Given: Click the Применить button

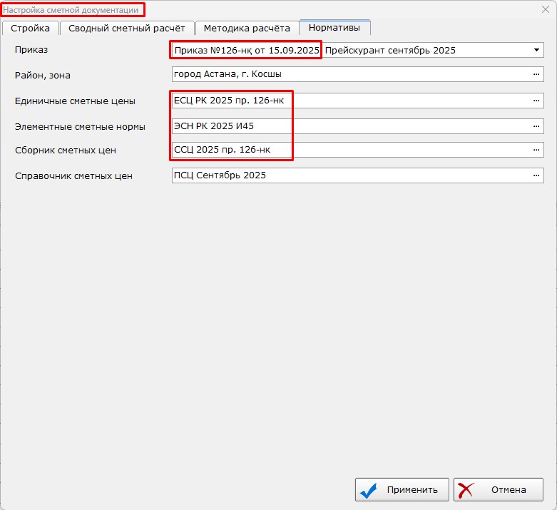Looking at the screenshot, I should click(402, 490).
